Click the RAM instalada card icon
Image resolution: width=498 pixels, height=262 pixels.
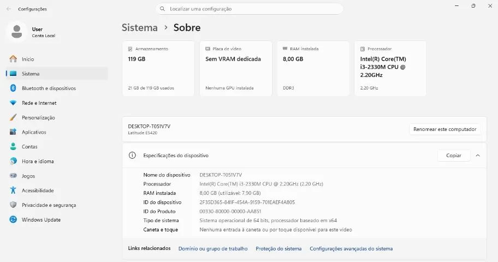pos(285,48)
